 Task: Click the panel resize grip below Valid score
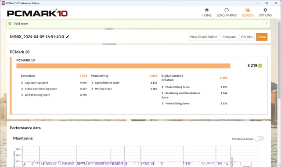[109, 29]
